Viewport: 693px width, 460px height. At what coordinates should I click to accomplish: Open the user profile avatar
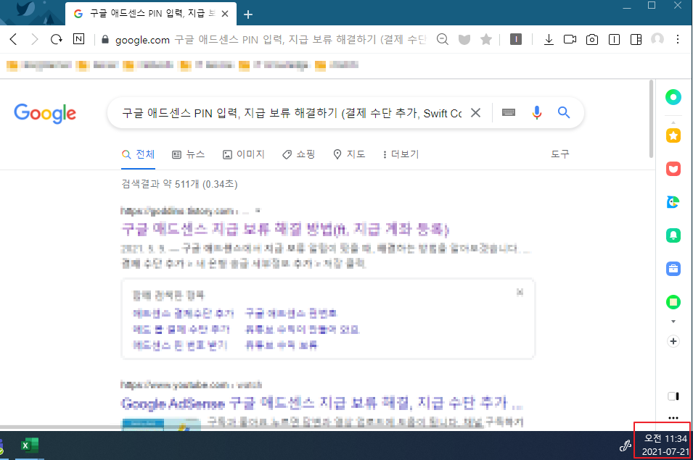(x=657, y=39)
